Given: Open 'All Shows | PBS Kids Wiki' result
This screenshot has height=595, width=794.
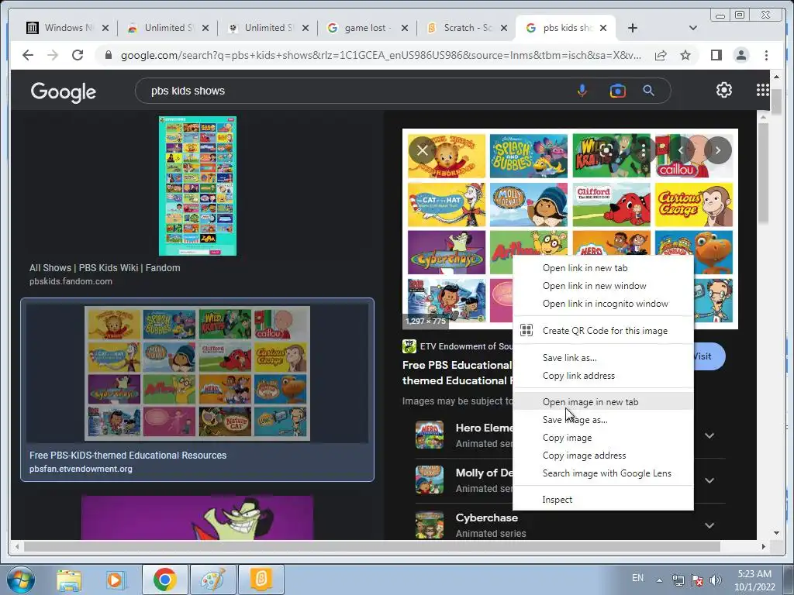Looking at the screenshot, I should [x=105, y=267].
